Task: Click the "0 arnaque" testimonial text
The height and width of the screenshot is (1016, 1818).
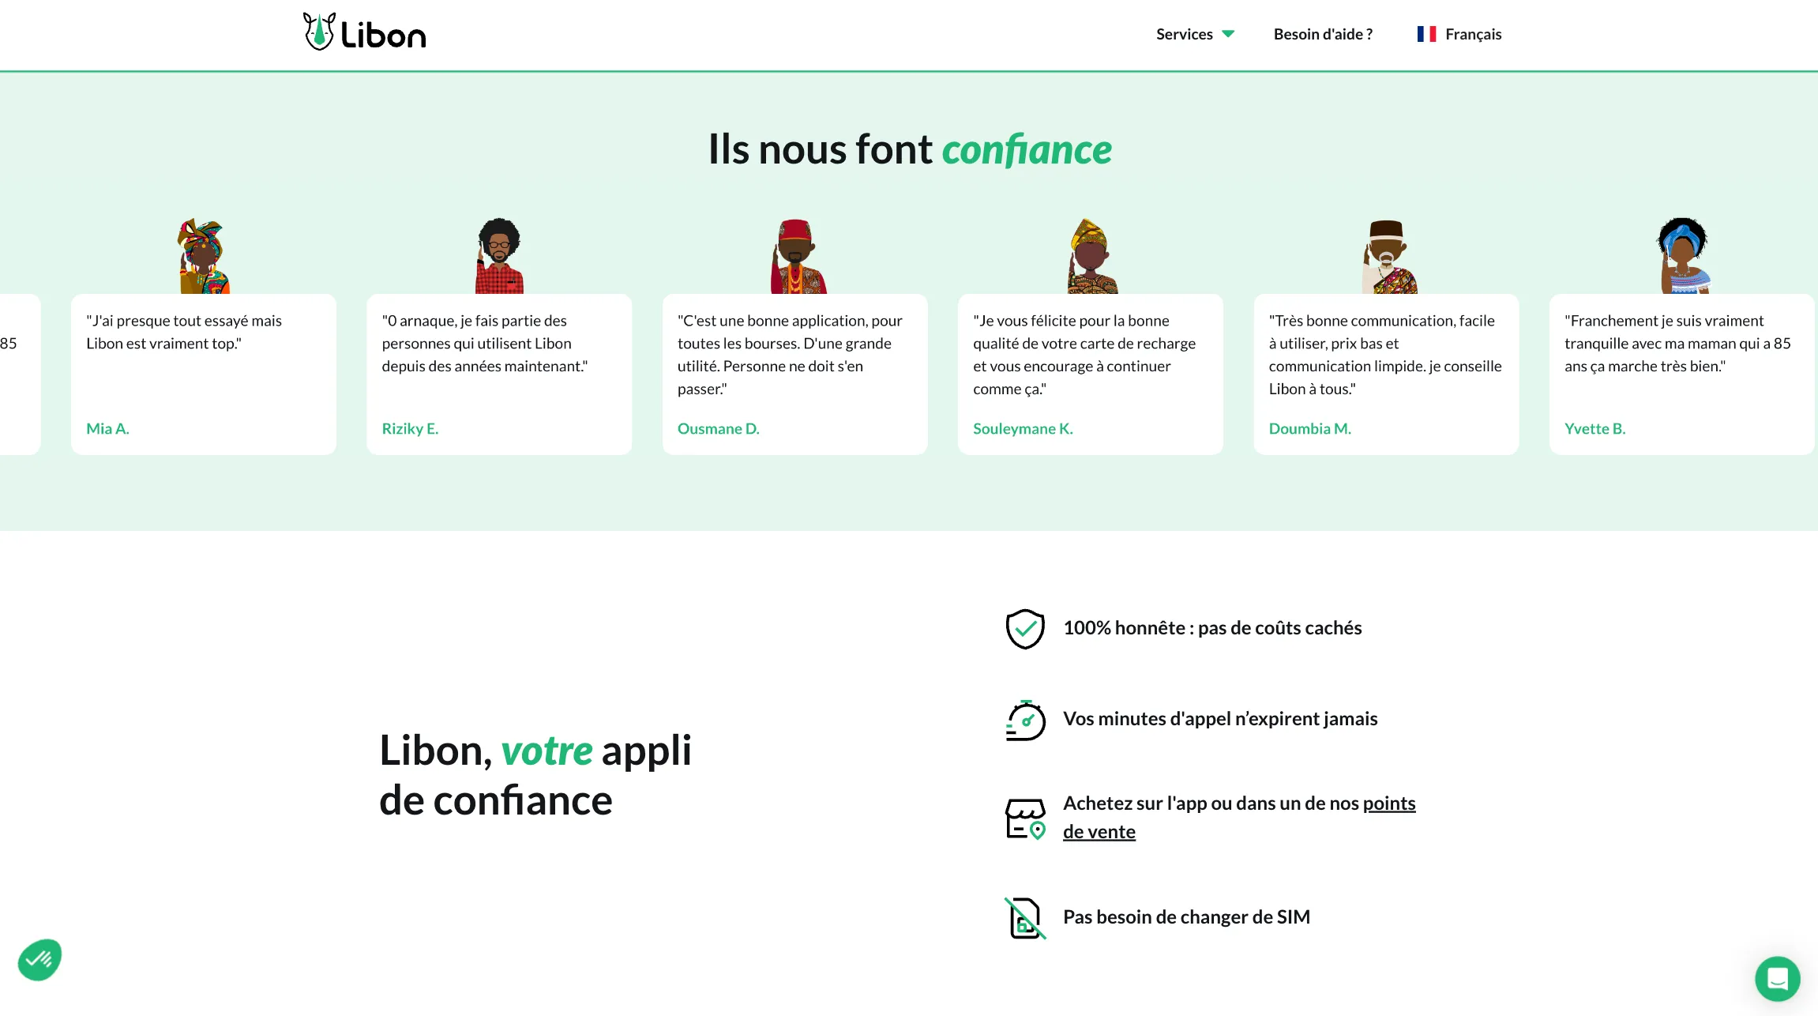Action: click(485, 343)
